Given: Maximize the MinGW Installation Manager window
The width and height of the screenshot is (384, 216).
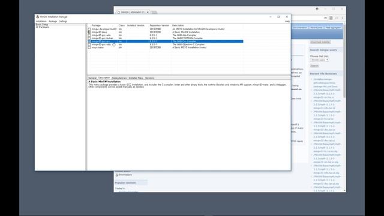Looking at the screenshot, I should [278, 17].
